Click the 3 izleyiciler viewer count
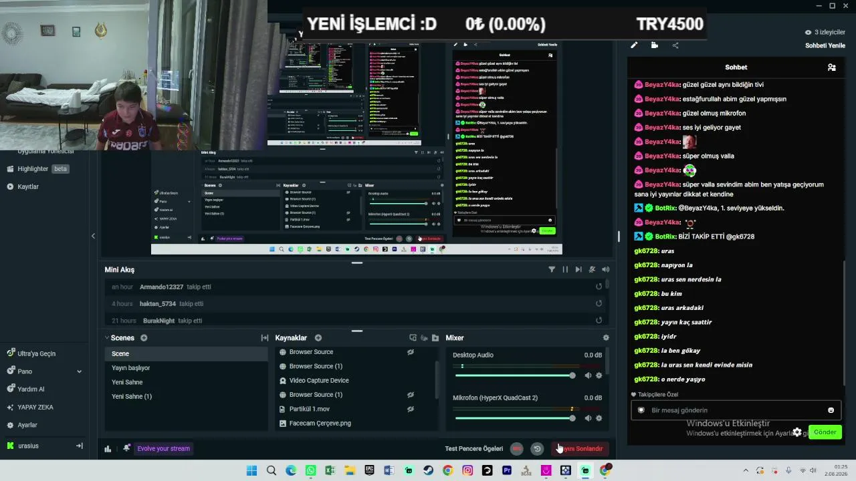Image resolution: width=856 pixels, height=481 pixels. pos(825,32)
